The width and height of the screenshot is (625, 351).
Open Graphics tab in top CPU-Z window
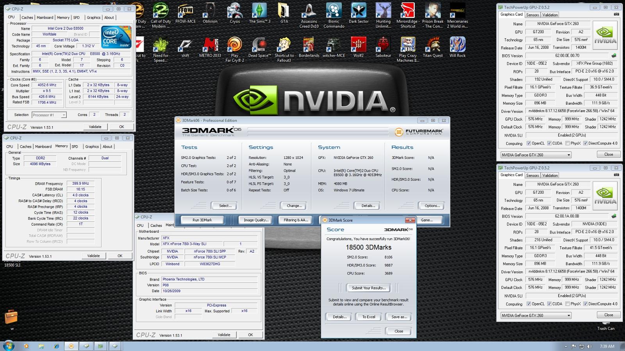tap(94, 18)
